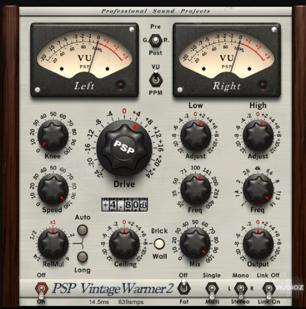
Task: Flip the Mono/Stereo switch
Action: coord(241,290)
